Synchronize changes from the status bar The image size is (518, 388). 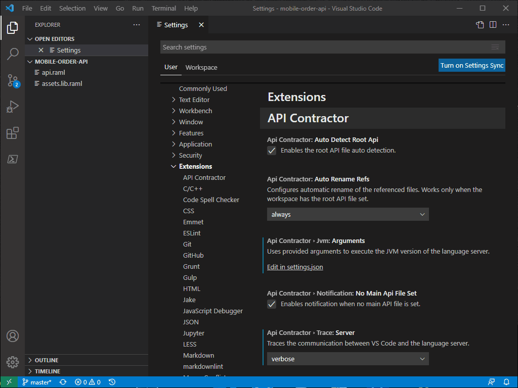[63, 382]
